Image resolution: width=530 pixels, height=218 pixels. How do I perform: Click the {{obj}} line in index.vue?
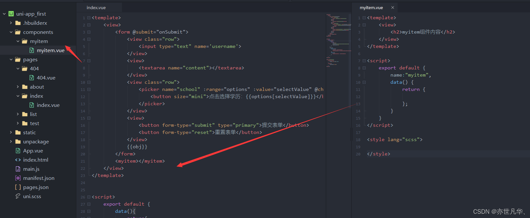point(137,147)
